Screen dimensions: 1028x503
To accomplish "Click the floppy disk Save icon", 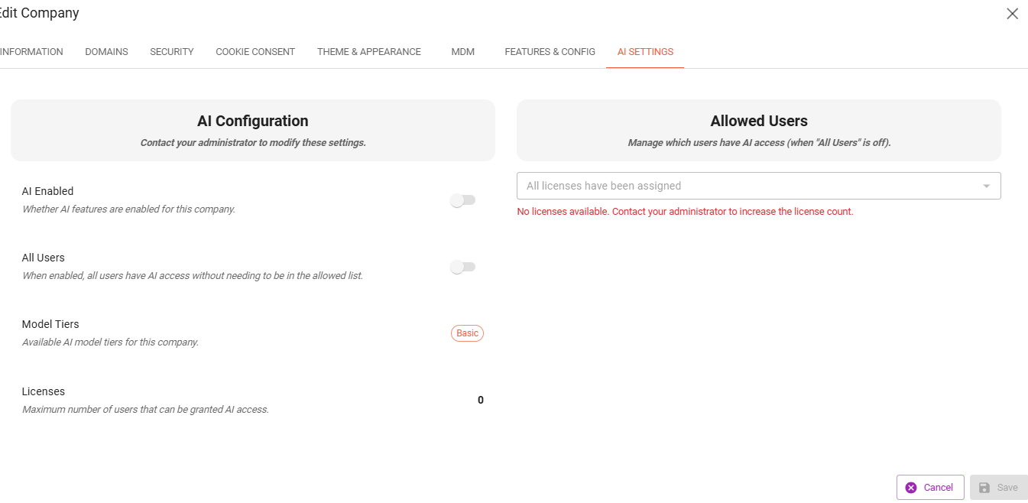I will (x=984, y=488).
